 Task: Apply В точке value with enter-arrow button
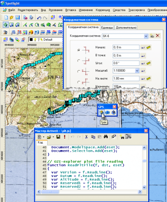click(x=143, y=56)
